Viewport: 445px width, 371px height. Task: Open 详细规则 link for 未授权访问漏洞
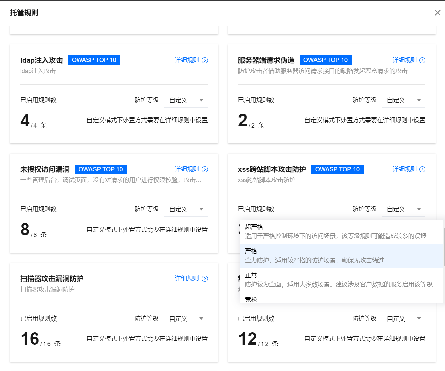pos(187,169)
